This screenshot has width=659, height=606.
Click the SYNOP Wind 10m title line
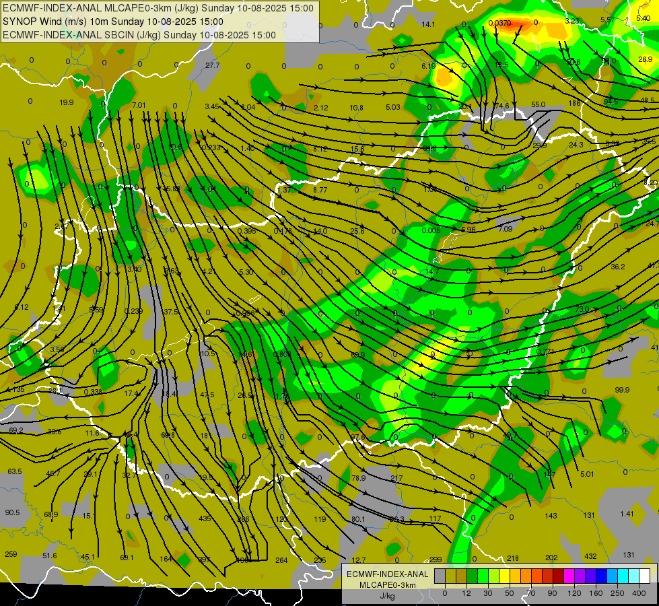[x=113, y=22]
